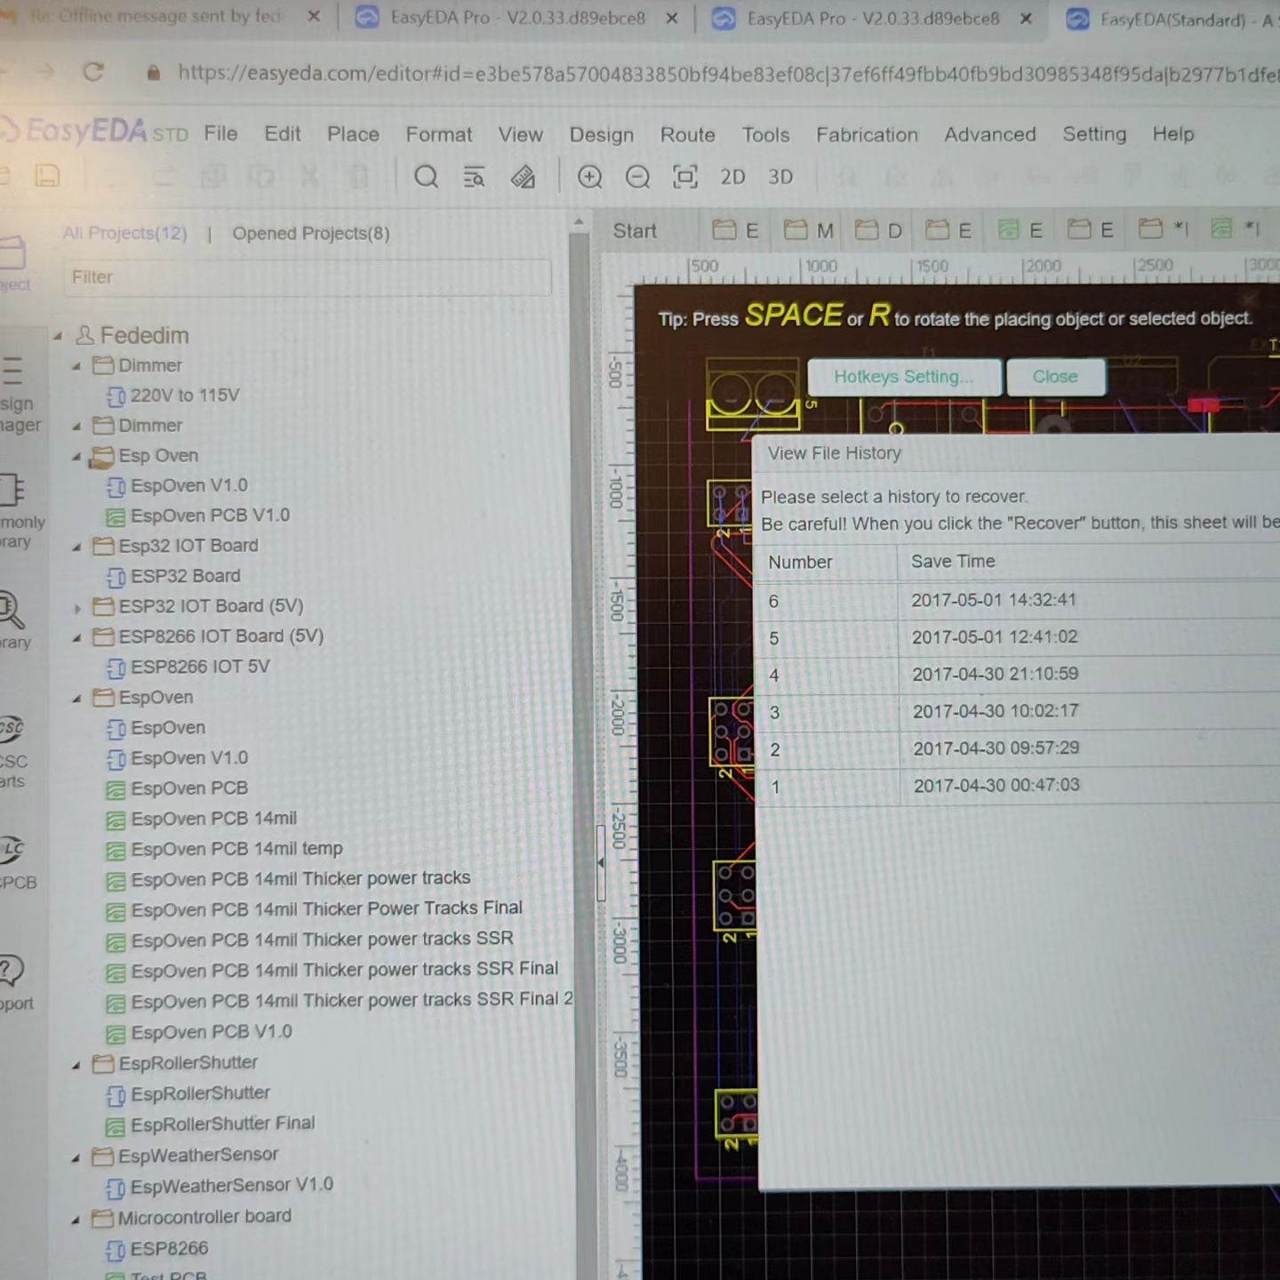This screenshot has width=1280, height=1280.
Task: Open the Edit menu
Action: (x=283, y=133)
